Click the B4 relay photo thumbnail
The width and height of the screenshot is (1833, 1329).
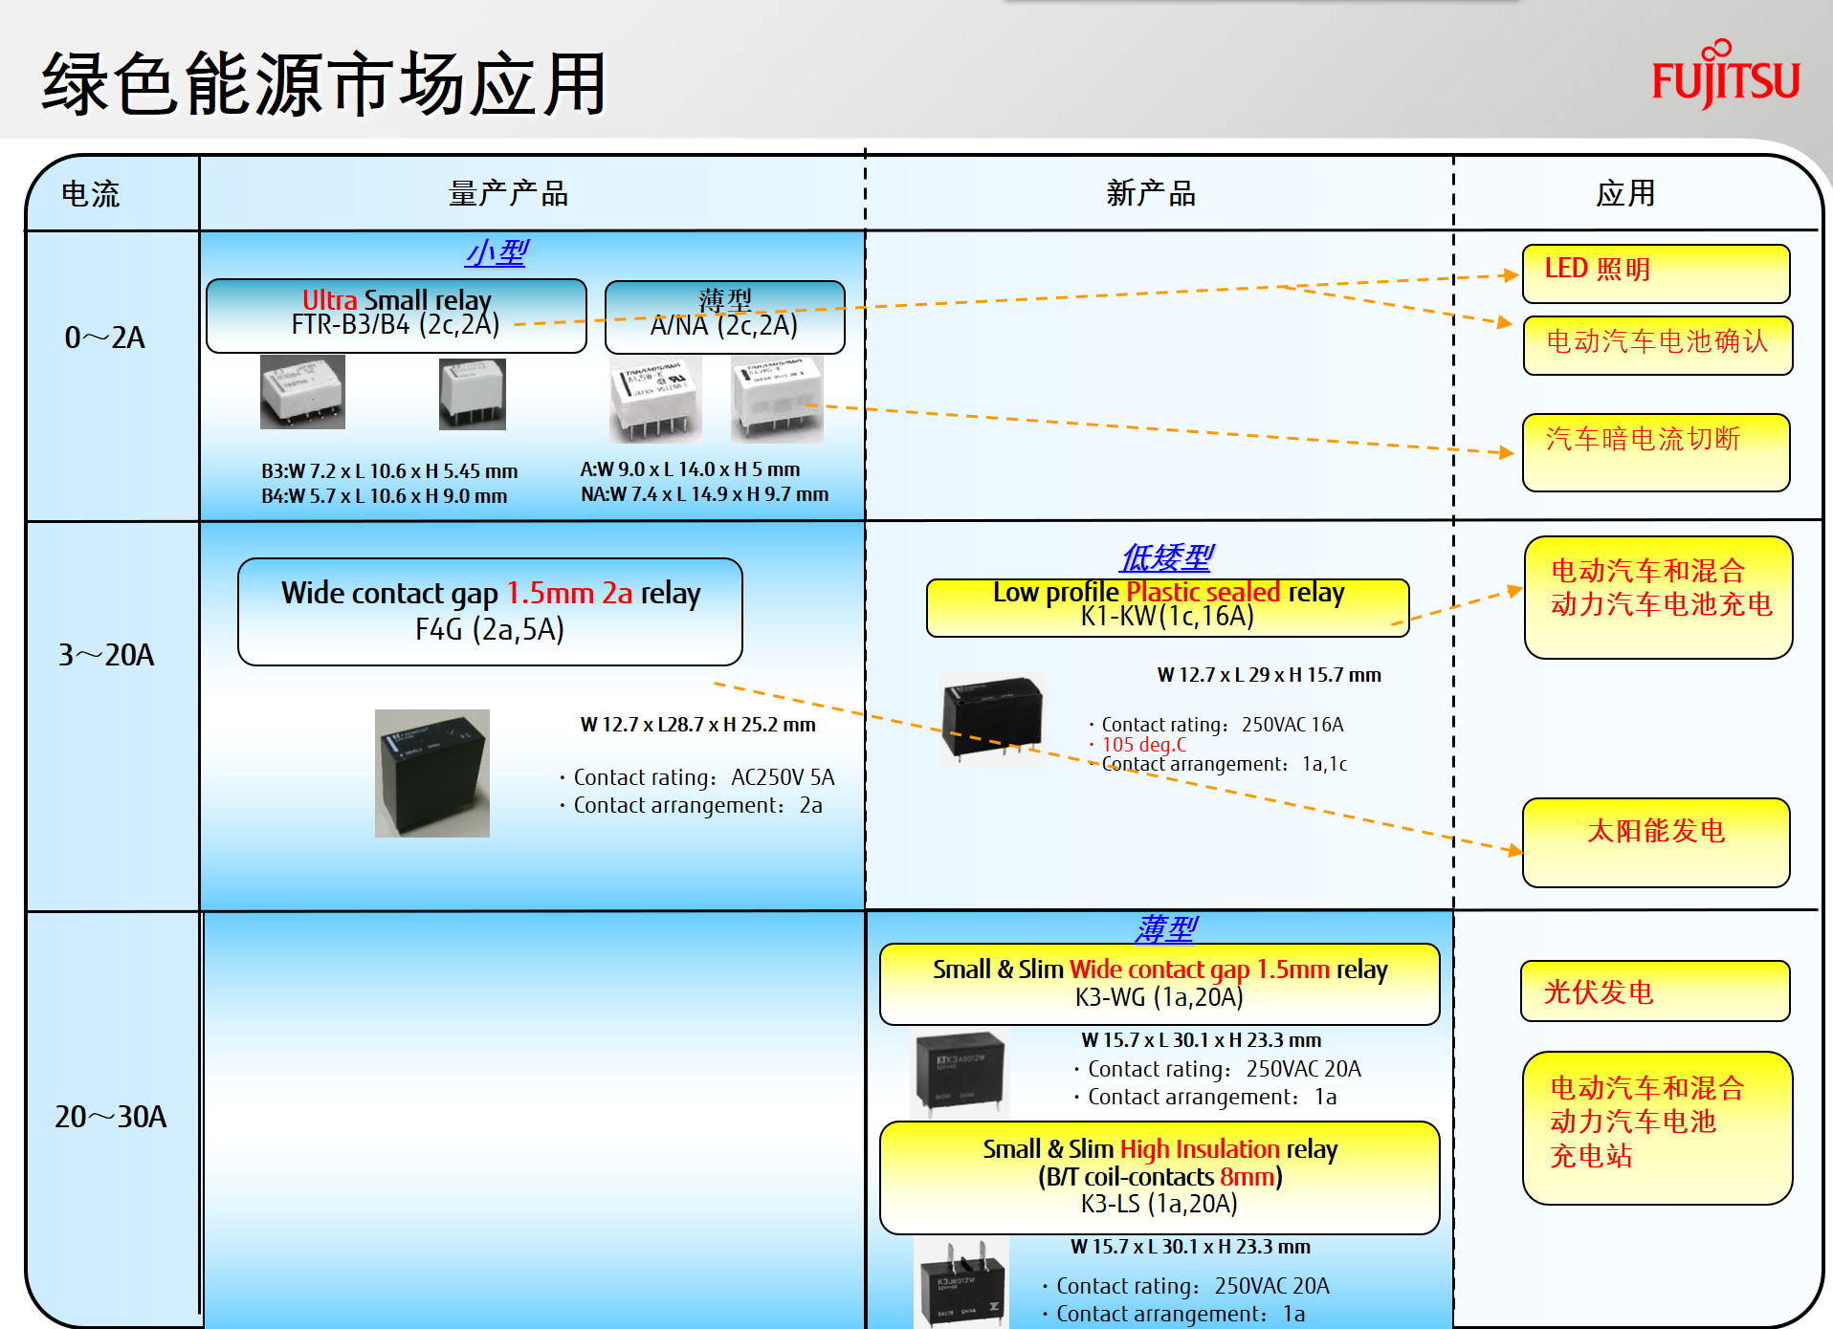(473, 394)
